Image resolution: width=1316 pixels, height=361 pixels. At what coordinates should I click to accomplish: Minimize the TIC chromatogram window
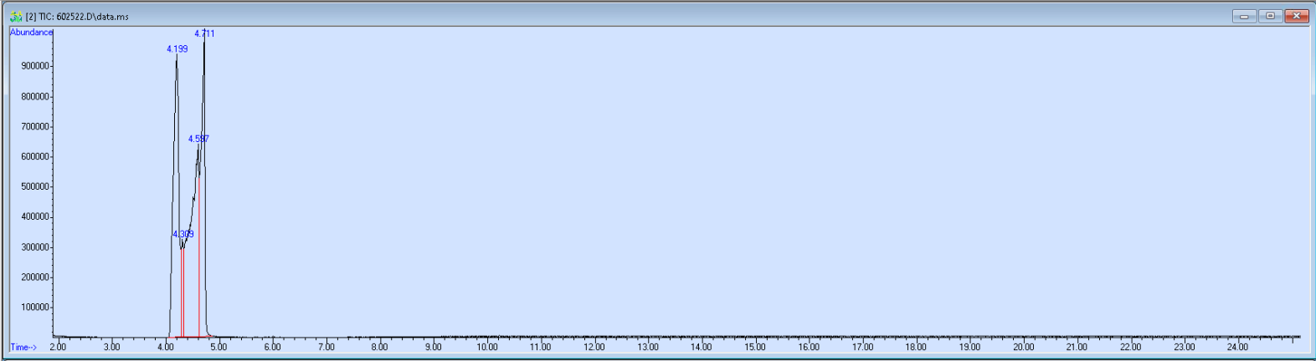click(1244, 16)
